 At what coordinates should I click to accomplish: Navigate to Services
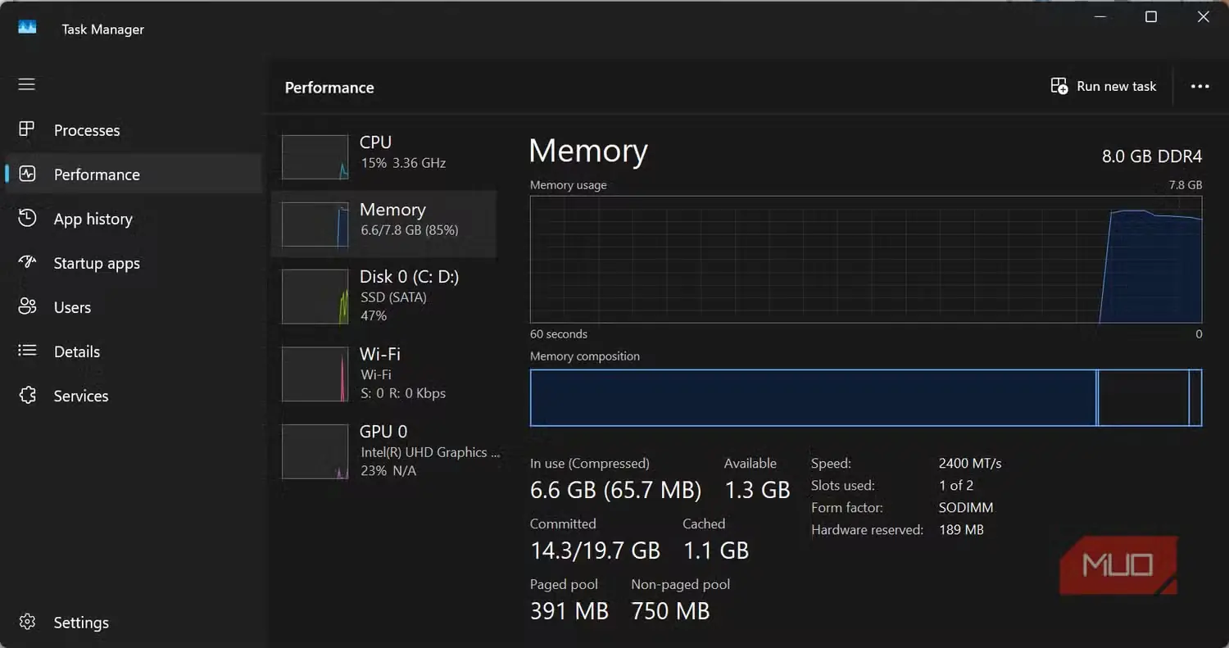pyautogui.click(x=81, y=396)
